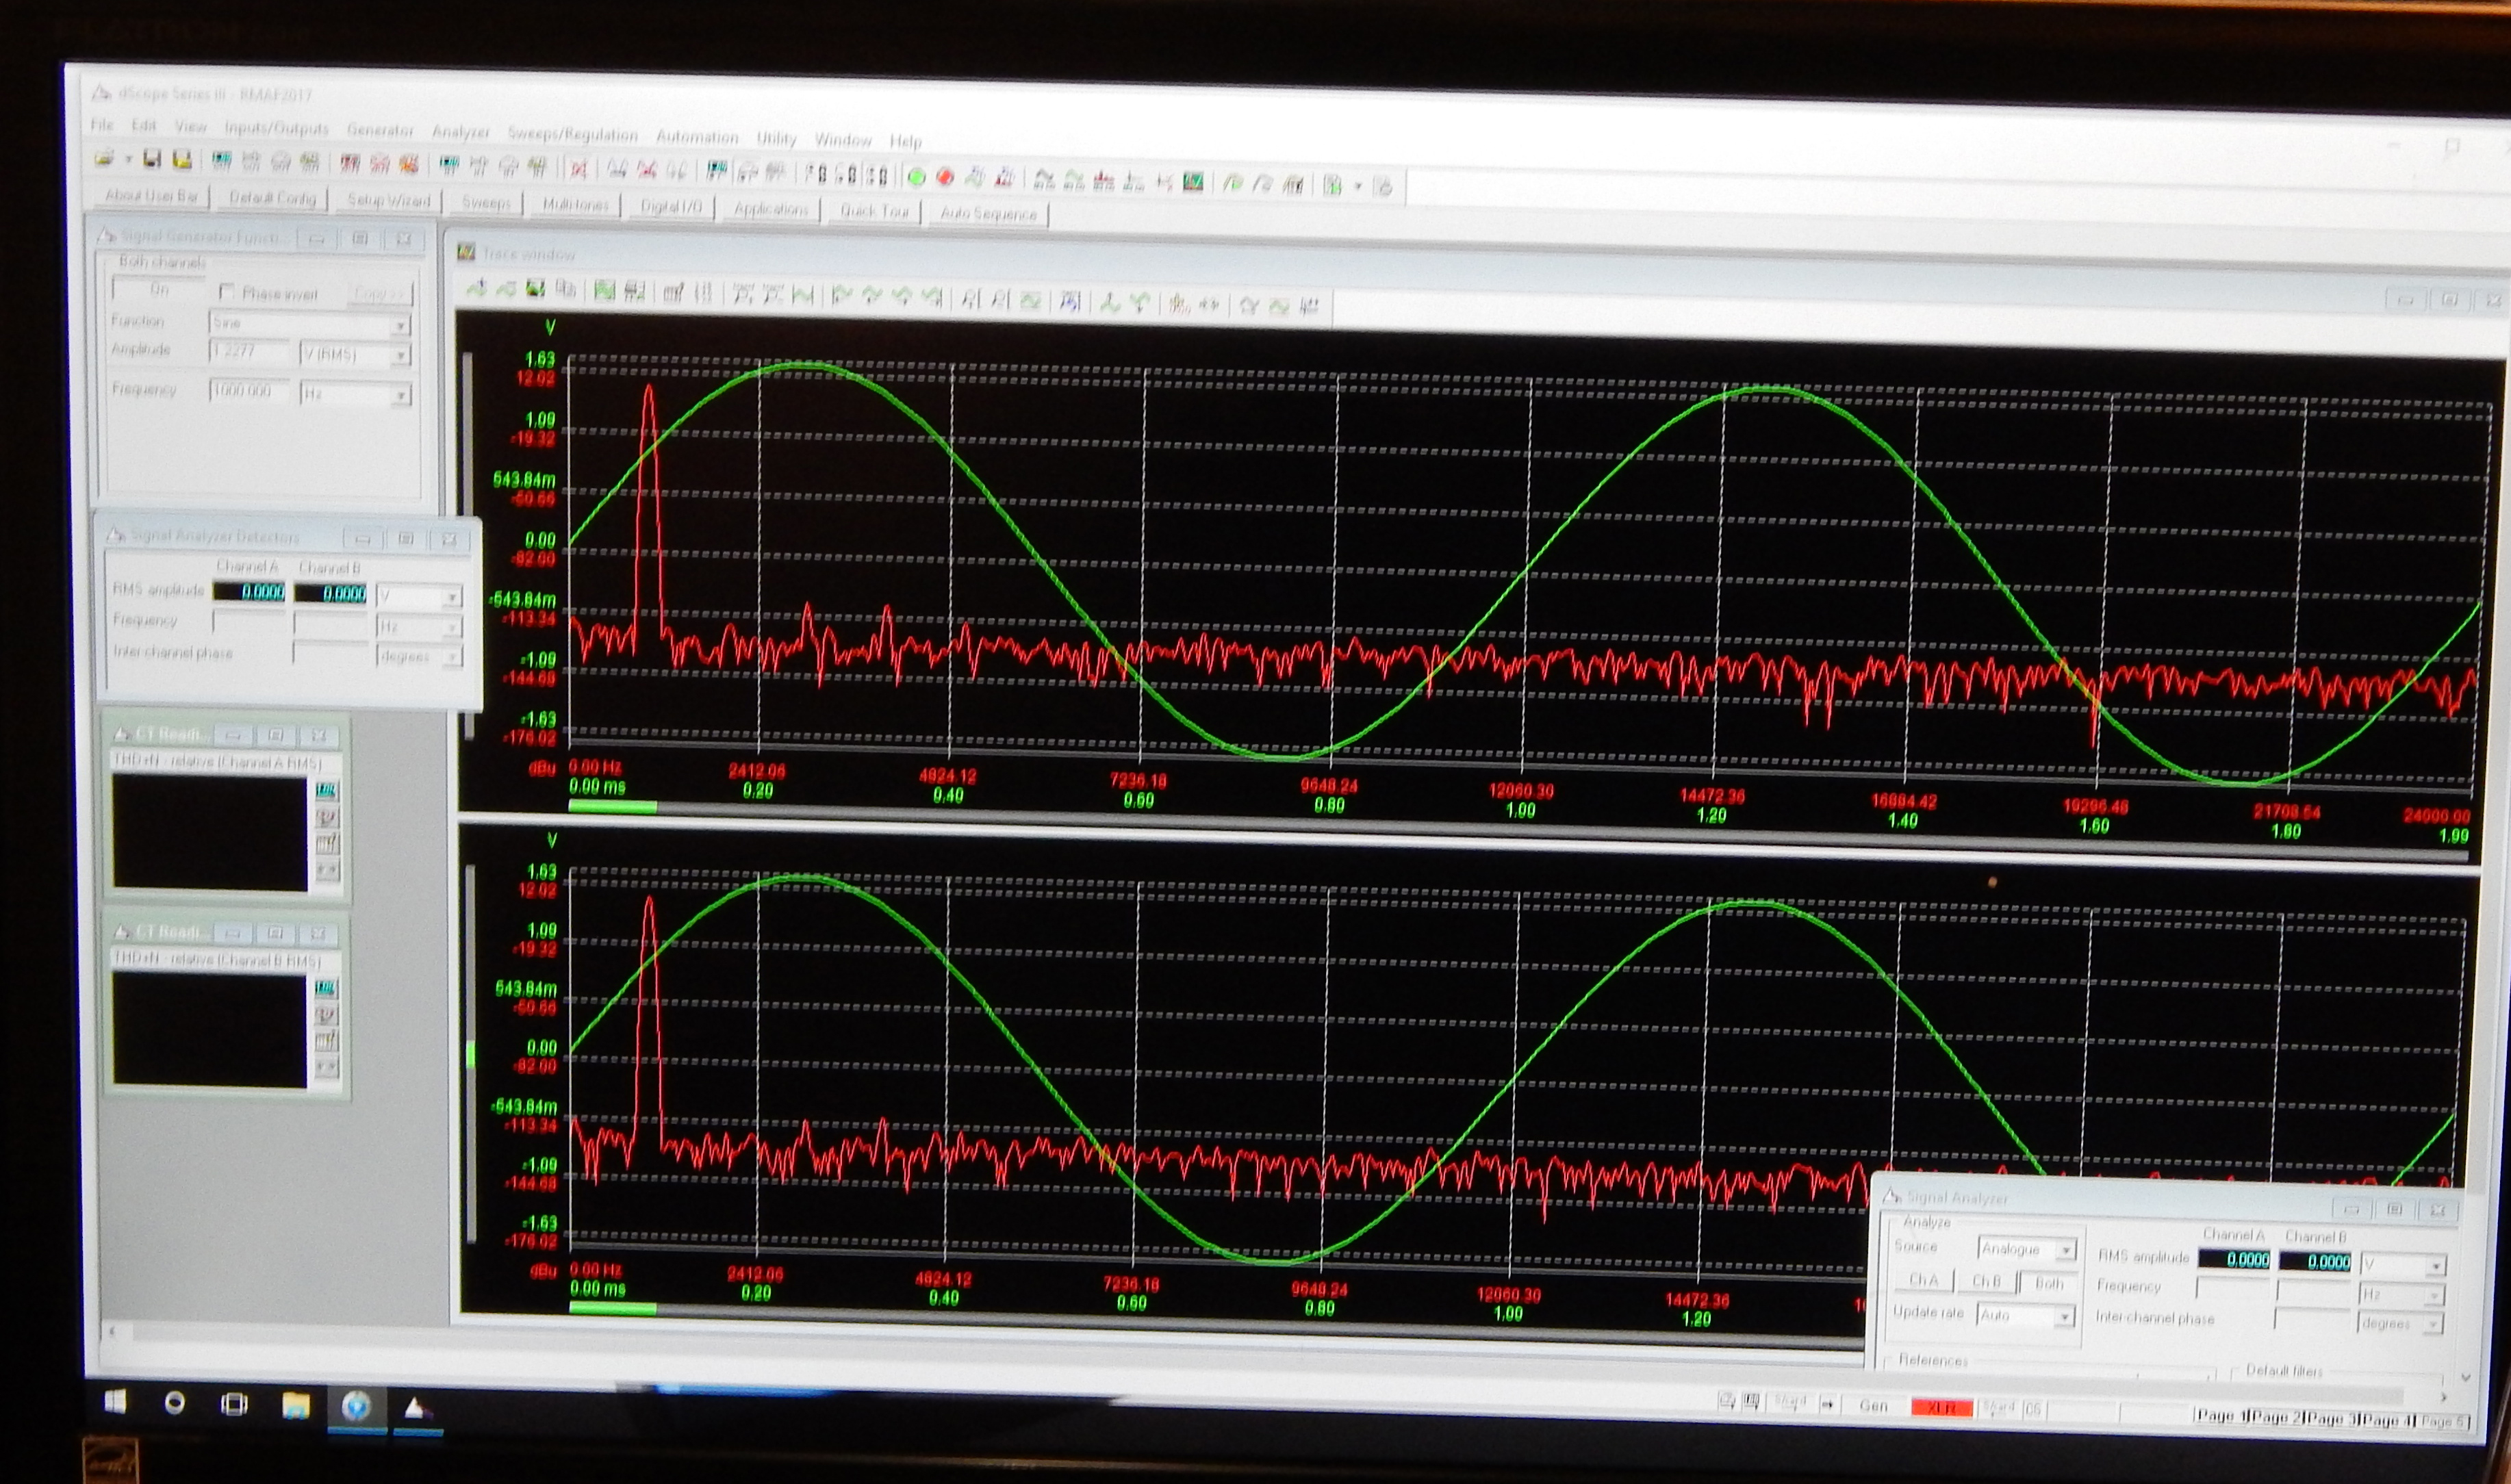Image resolution: width=2511 pixels, height=1484 pixels.
Task: Click the top icon beside Channel B THD+N reading
Action: pos(326,989)
